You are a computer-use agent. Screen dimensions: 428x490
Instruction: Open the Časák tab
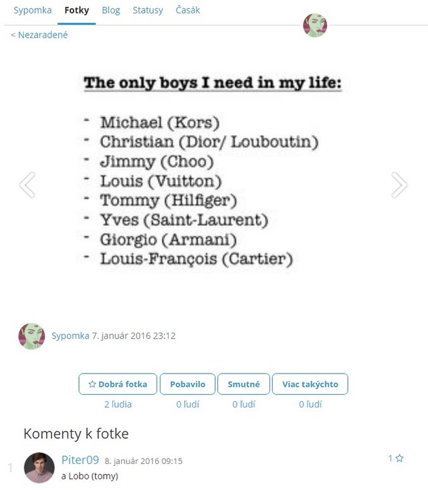(188, 11)
